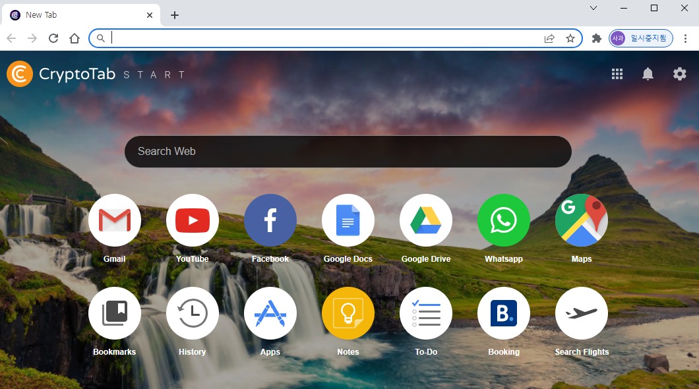Screen dimensions: 699x389
Task: Click the START label next to the CryptoTab logo
Action: tap(154, 75)
